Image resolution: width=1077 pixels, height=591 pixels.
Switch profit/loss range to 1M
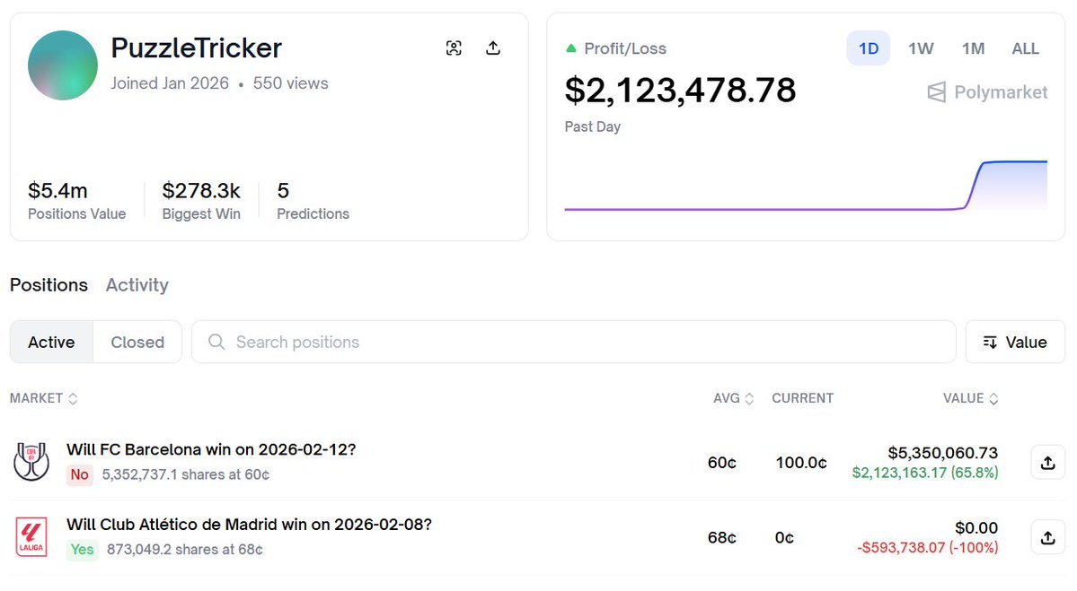pyautogui.click(x=973, y=48)
